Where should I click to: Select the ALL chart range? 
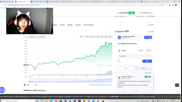pos(102,37)
